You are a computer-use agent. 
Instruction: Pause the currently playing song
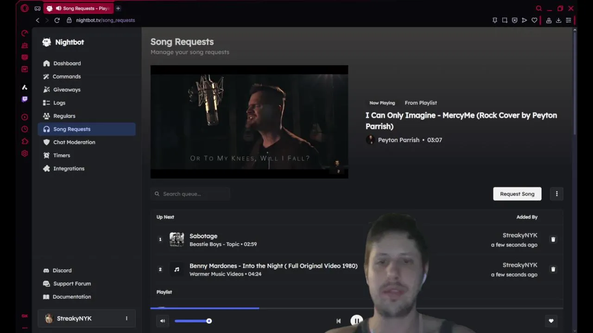(x=357, y=321)
